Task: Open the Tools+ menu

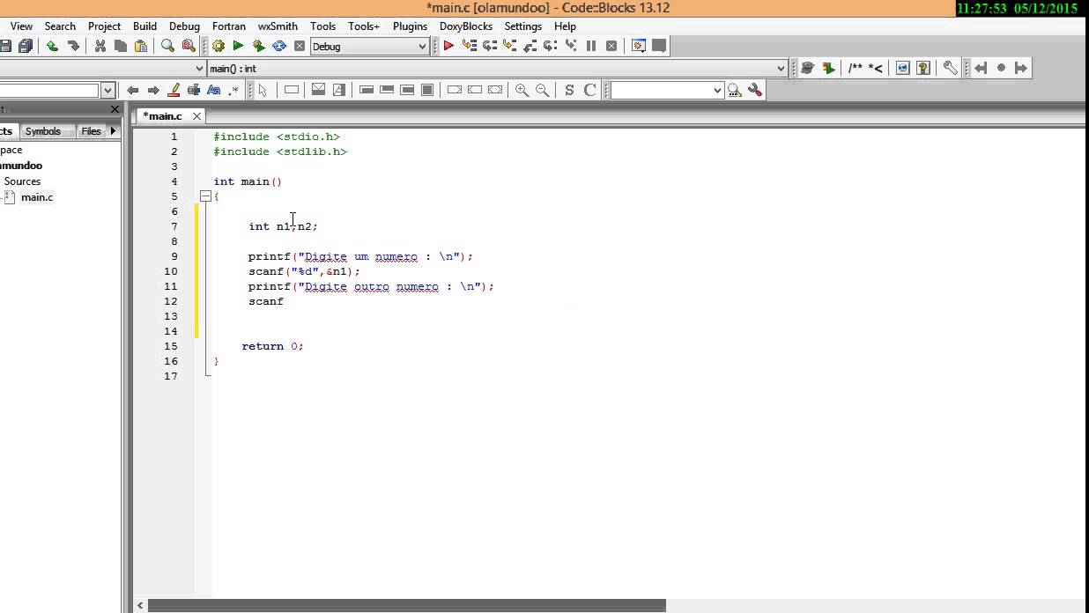Action: [x=364, y=26]
